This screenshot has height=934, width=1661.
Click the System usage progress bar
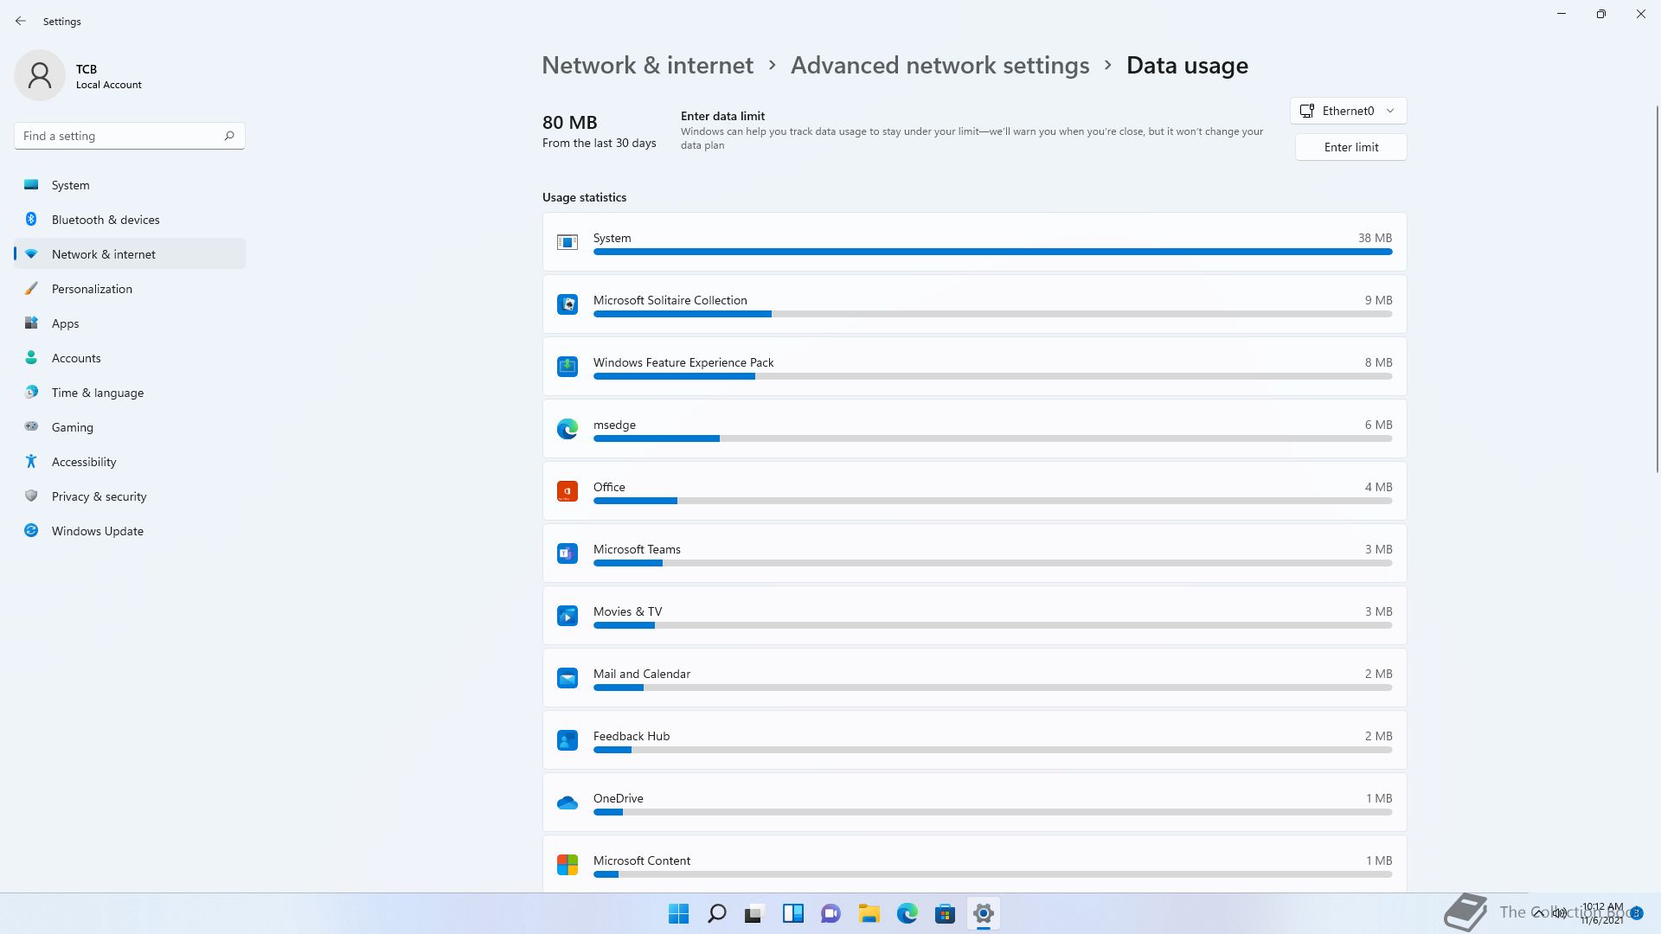click(992, 252)
